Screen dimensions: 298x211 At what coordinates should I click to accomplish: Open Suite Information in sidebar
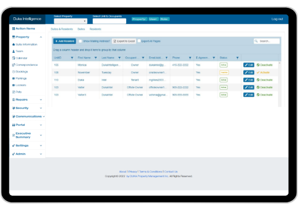pyautogui.click(x=25, y=45)
